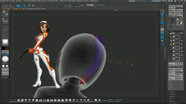Open the Dots stroke type selector

tap(5, 21)
